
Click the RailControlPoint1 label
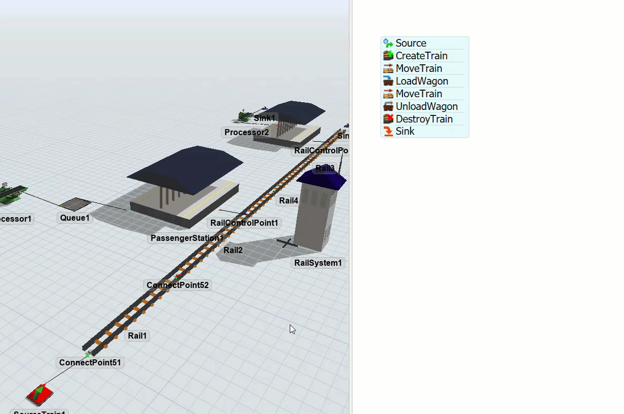pos(244,223)
